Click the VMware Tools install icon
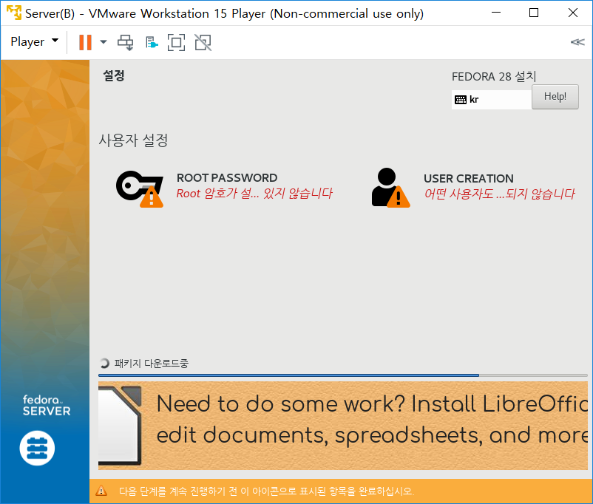 click(x=152, y=42)
